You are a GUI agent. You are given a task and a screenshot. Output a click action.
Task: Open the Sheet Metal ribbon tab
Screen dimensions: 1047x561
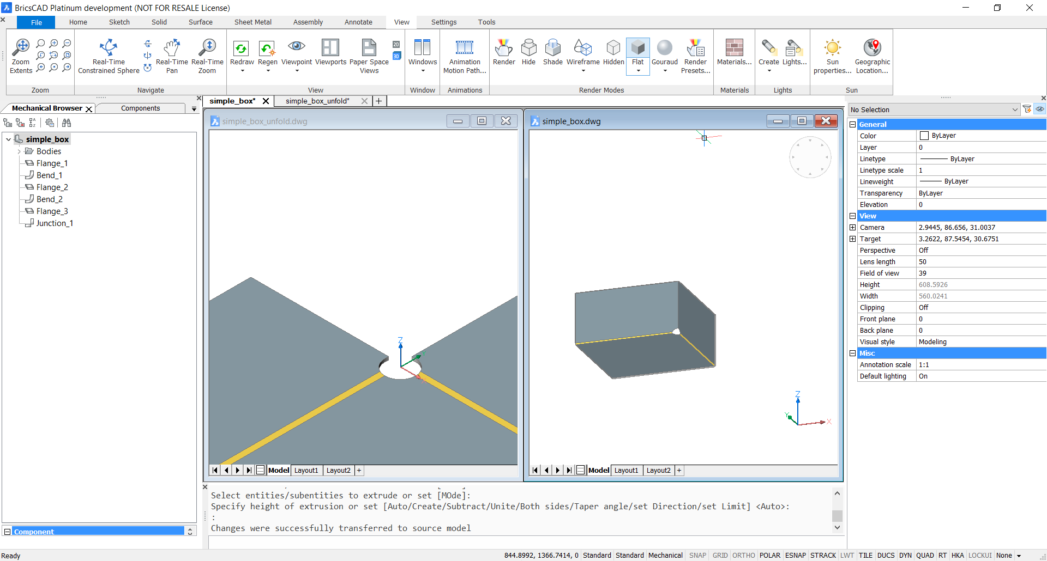pos(252,22)
